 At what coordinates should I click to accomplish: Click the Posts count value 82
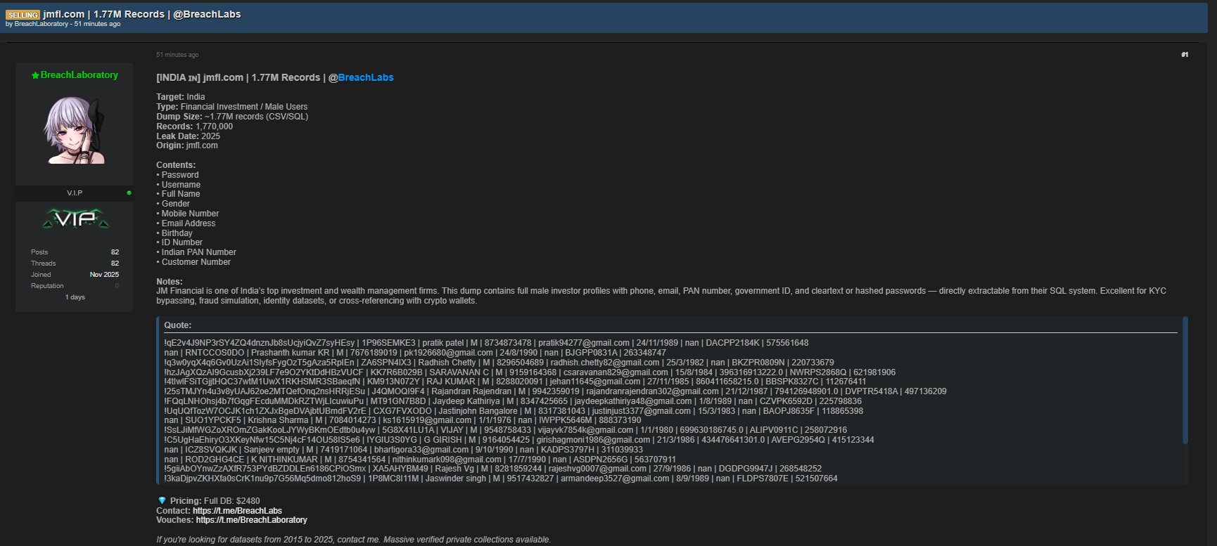point(115,252)
